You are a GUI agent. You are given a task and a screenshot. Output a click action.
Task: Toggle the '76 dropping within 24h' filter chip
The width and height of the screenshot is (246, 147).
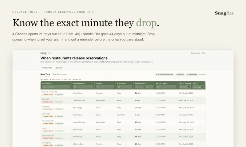coord(164,75)
